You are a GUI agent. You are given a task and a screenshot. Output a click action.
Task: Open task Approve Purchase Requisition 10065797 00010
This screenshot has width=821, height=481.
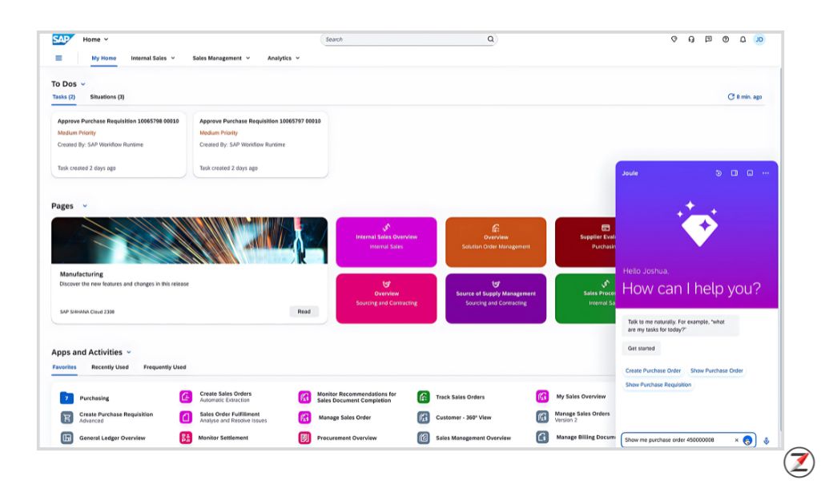pos(261,144)
